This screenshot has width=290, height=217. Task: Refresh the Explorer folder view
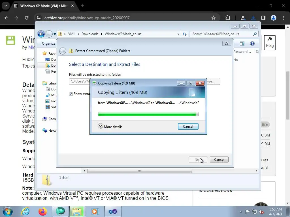(x=185, y=34)
